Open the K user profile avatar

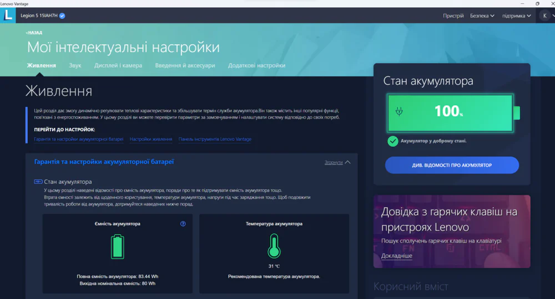tap(545, 16)
